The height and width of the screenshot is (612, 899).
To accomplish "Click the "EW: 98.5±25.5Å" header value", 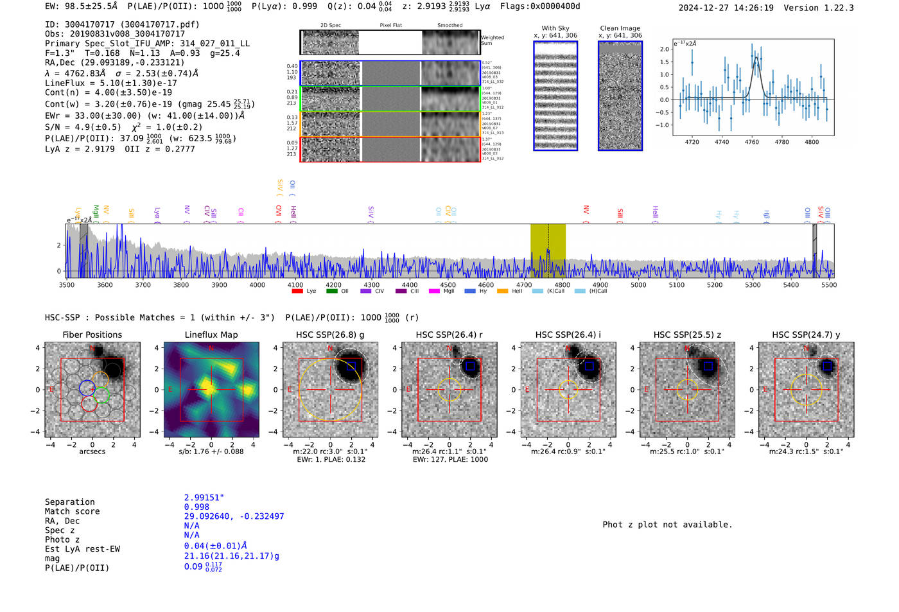I will point(81,6).
